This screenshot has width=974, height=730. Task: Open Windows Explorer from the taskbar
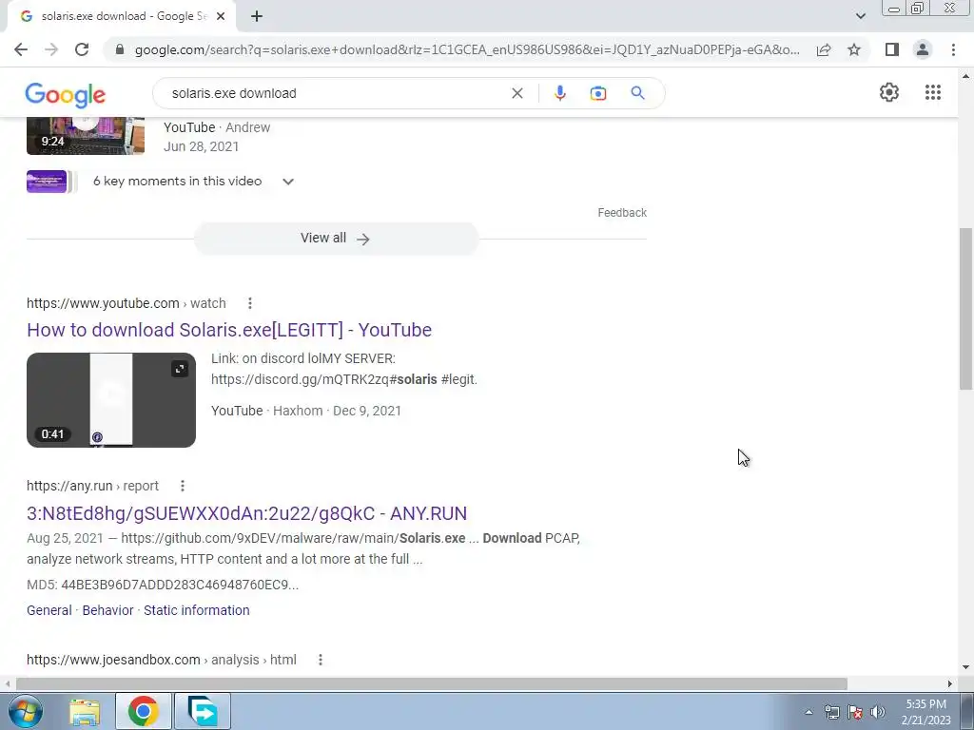(x=85, y=711)
